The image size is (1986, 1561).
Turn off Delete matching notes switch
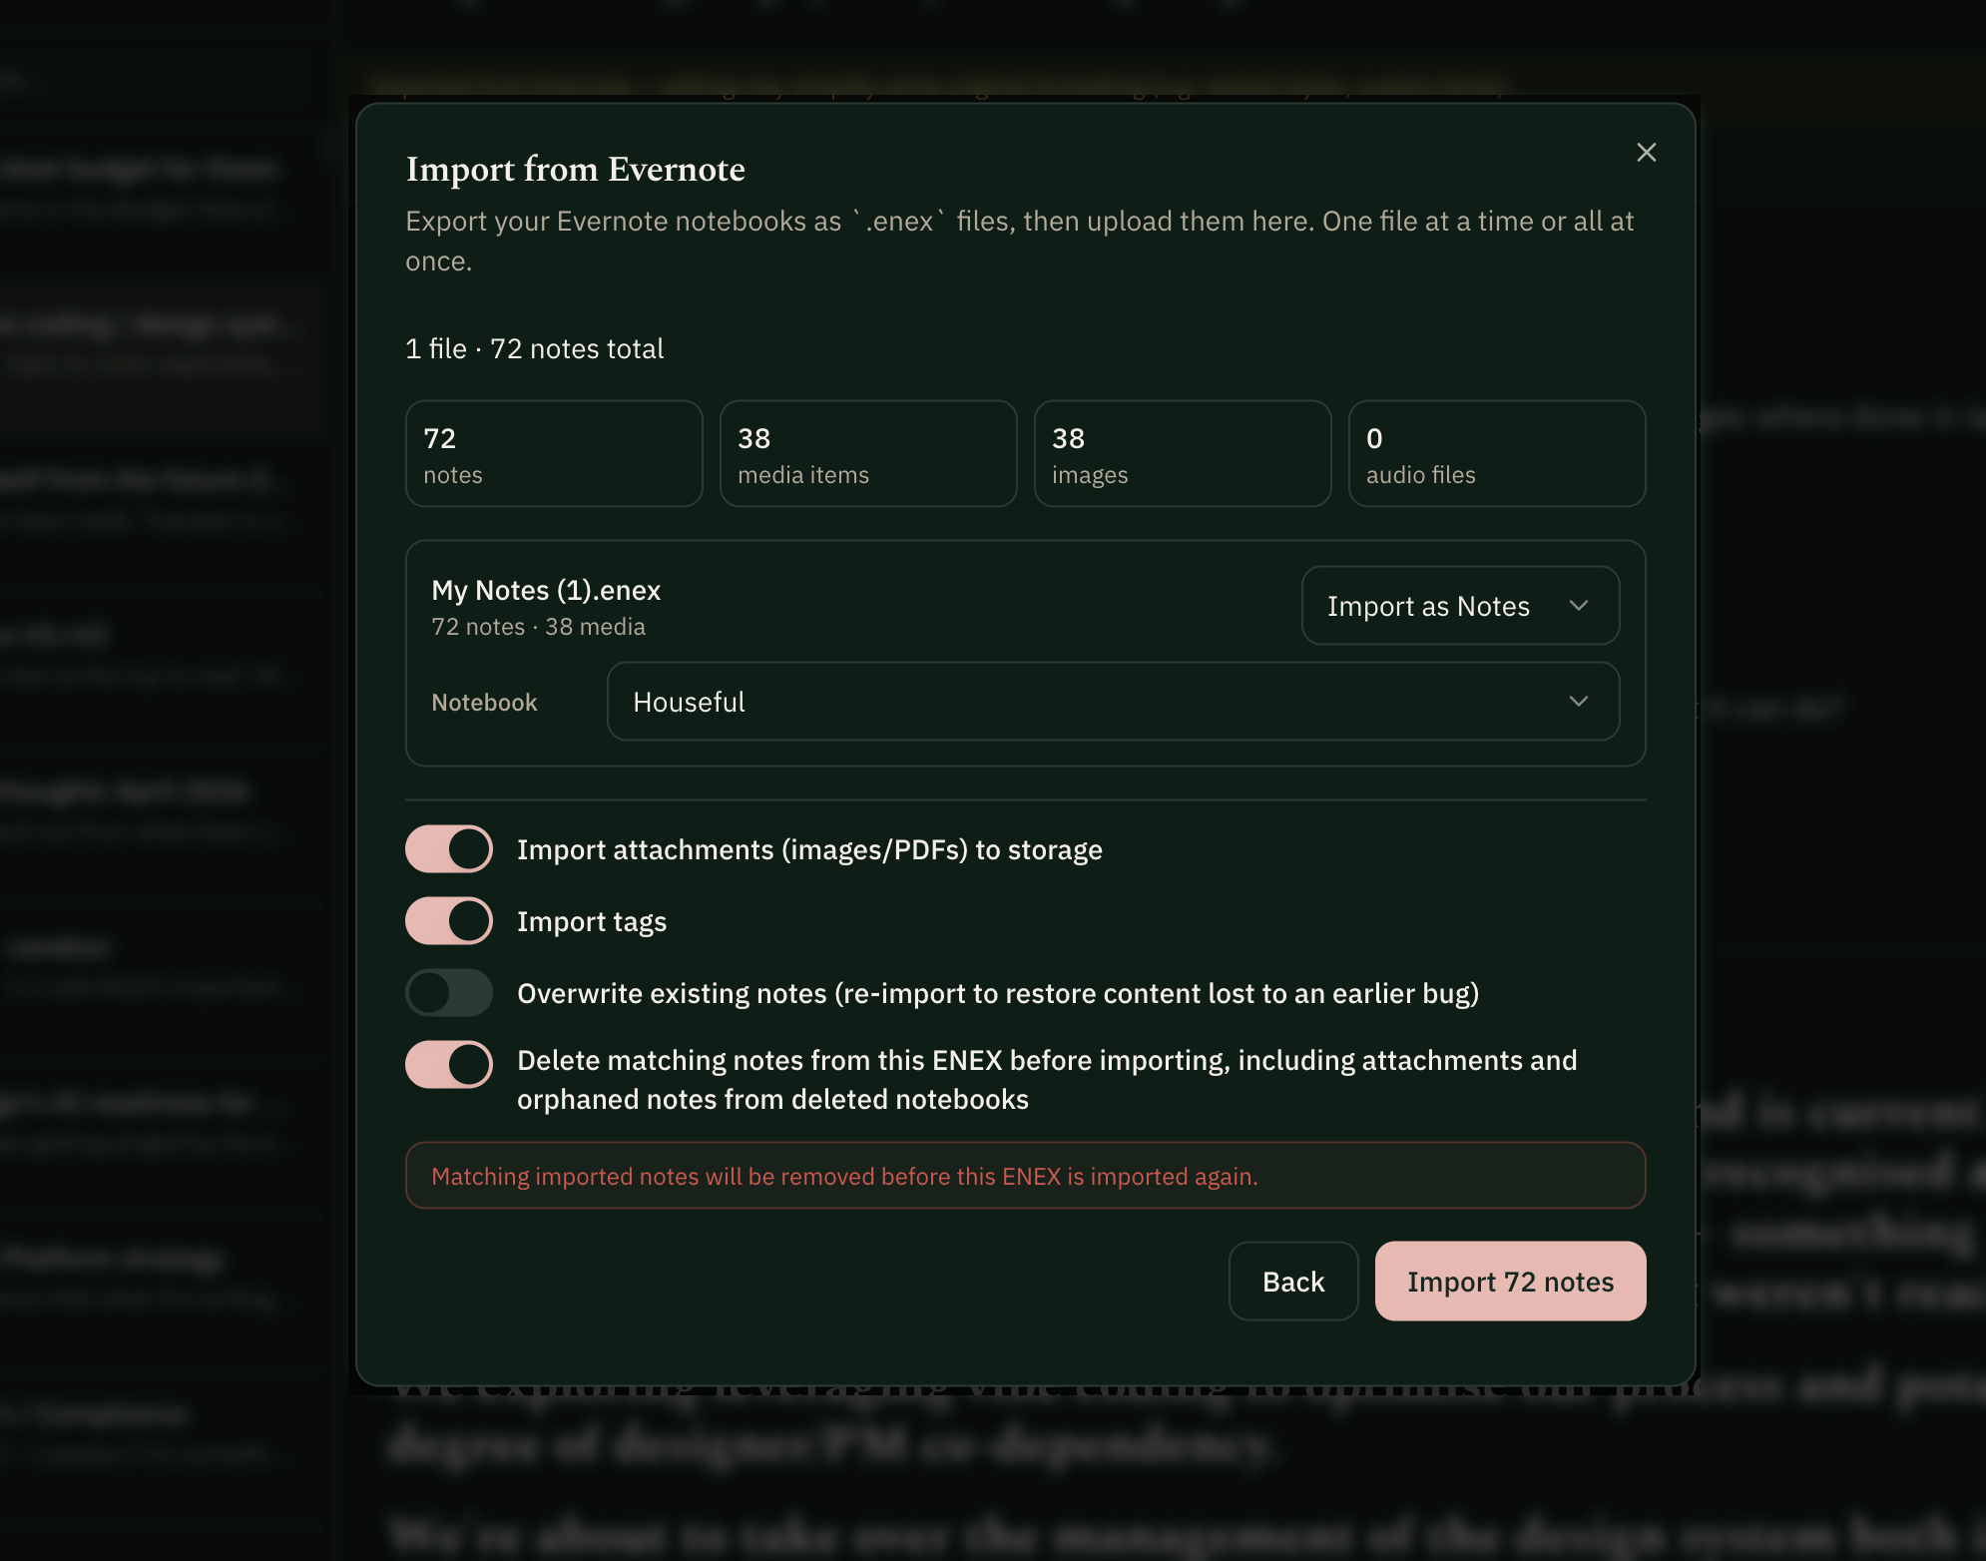click(449, 1065)
